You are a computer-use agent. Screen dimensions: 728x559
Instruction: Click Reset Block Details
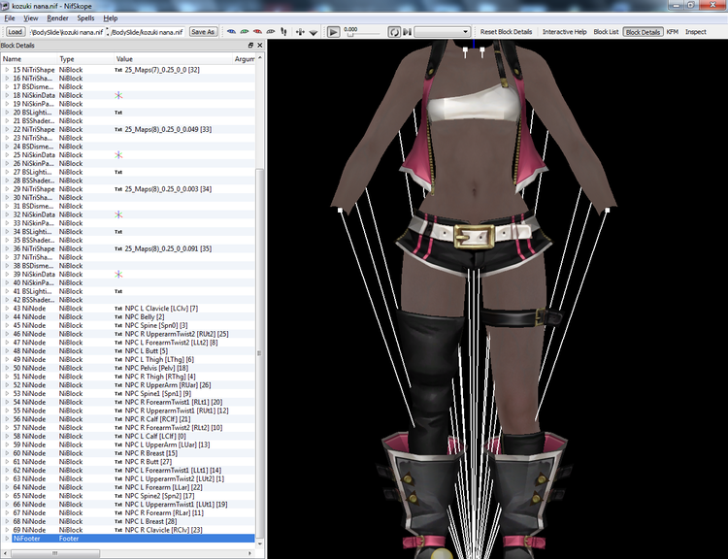(506, 32)
